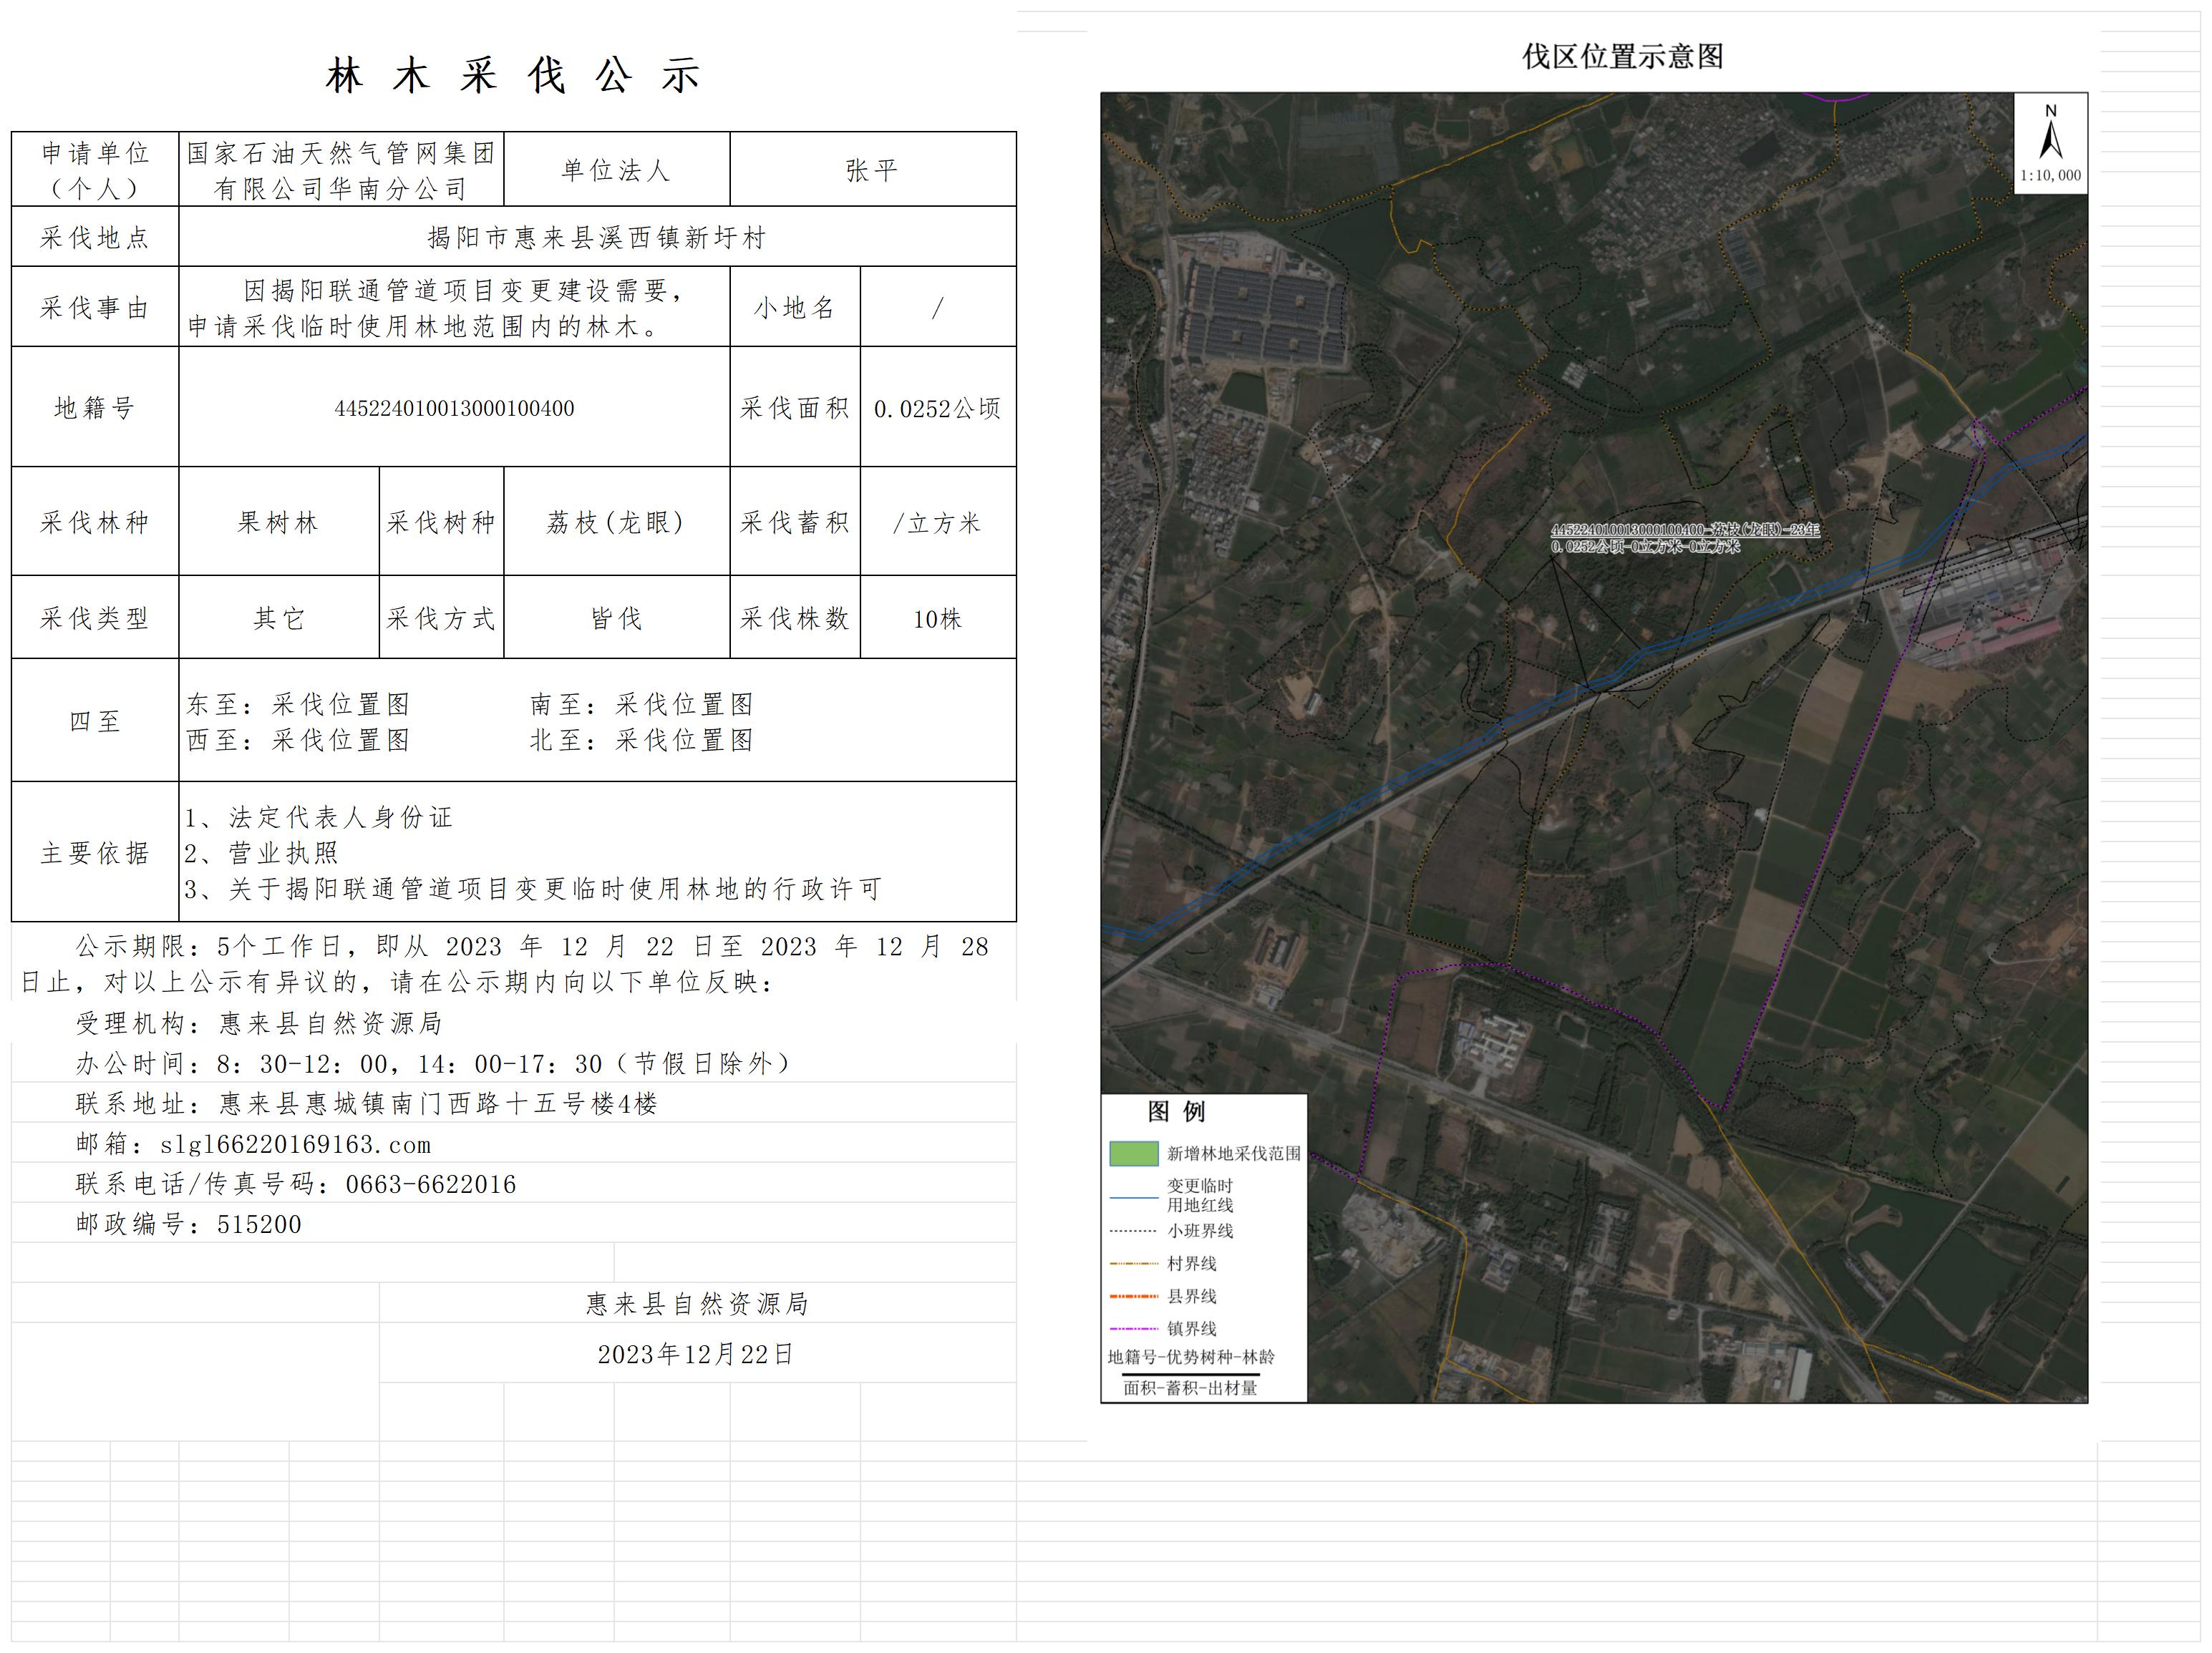Click the green felling range legend swatch
Screen dimensions: 2212x1653
pos(1134,1154)
